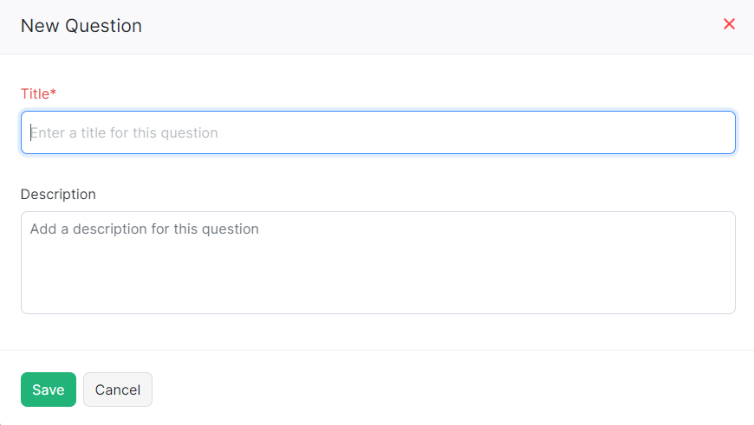Click the red Title label

[36, 93]
